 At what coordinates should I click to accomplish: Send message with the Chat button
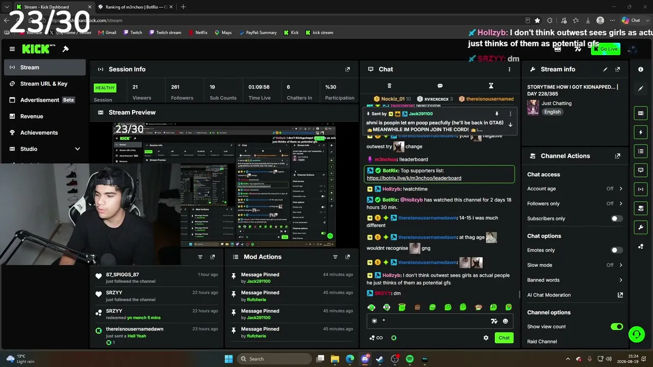[504, 337]
